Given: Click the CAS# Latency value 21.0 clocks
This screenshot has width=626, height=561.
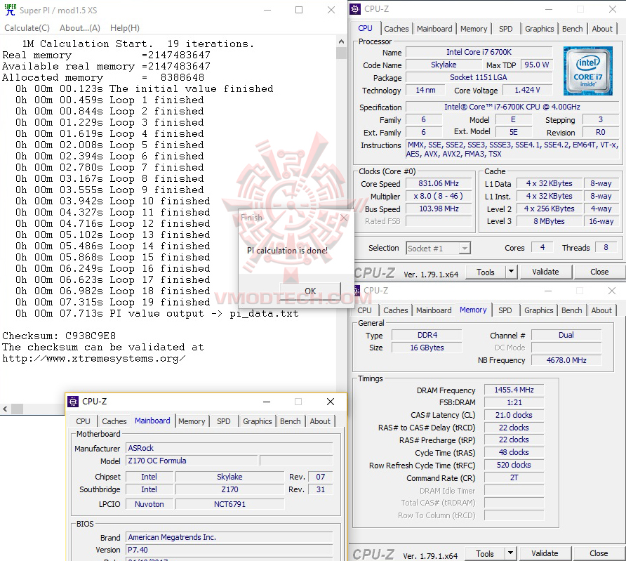Looking at the screenshot, I should tap(514, 415).
